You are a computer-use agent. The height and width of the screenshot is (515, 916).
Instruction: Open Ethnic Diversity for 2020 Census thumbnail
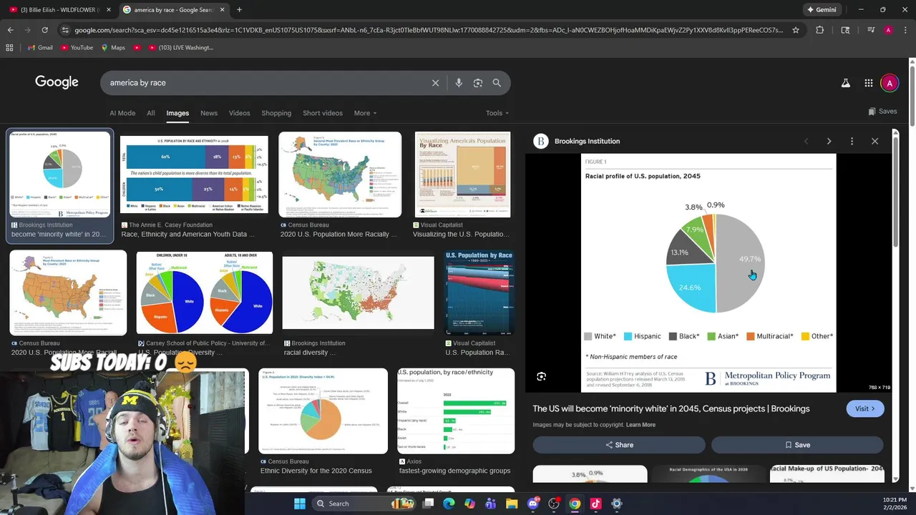[323, 411]
